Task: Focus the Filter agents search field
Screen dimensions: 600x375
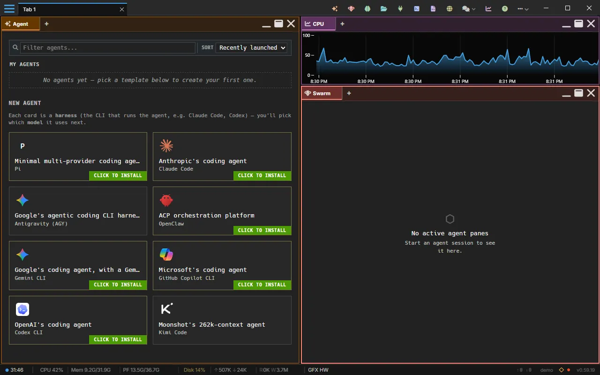Action: point(107,48)
